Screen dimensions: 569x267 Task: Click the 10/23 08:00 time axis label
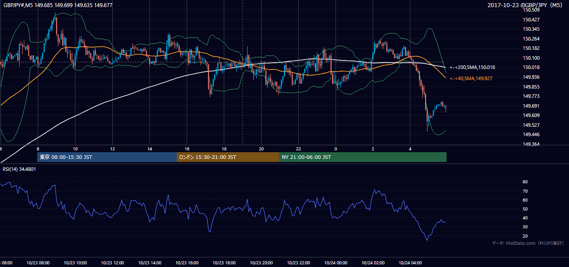tap(38, 263)
